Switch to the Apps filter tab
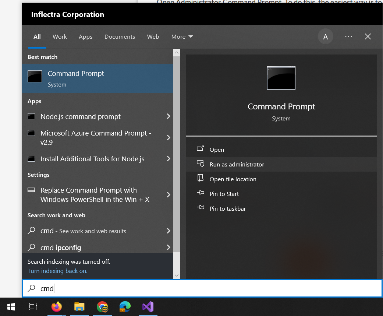 point(85,37)
